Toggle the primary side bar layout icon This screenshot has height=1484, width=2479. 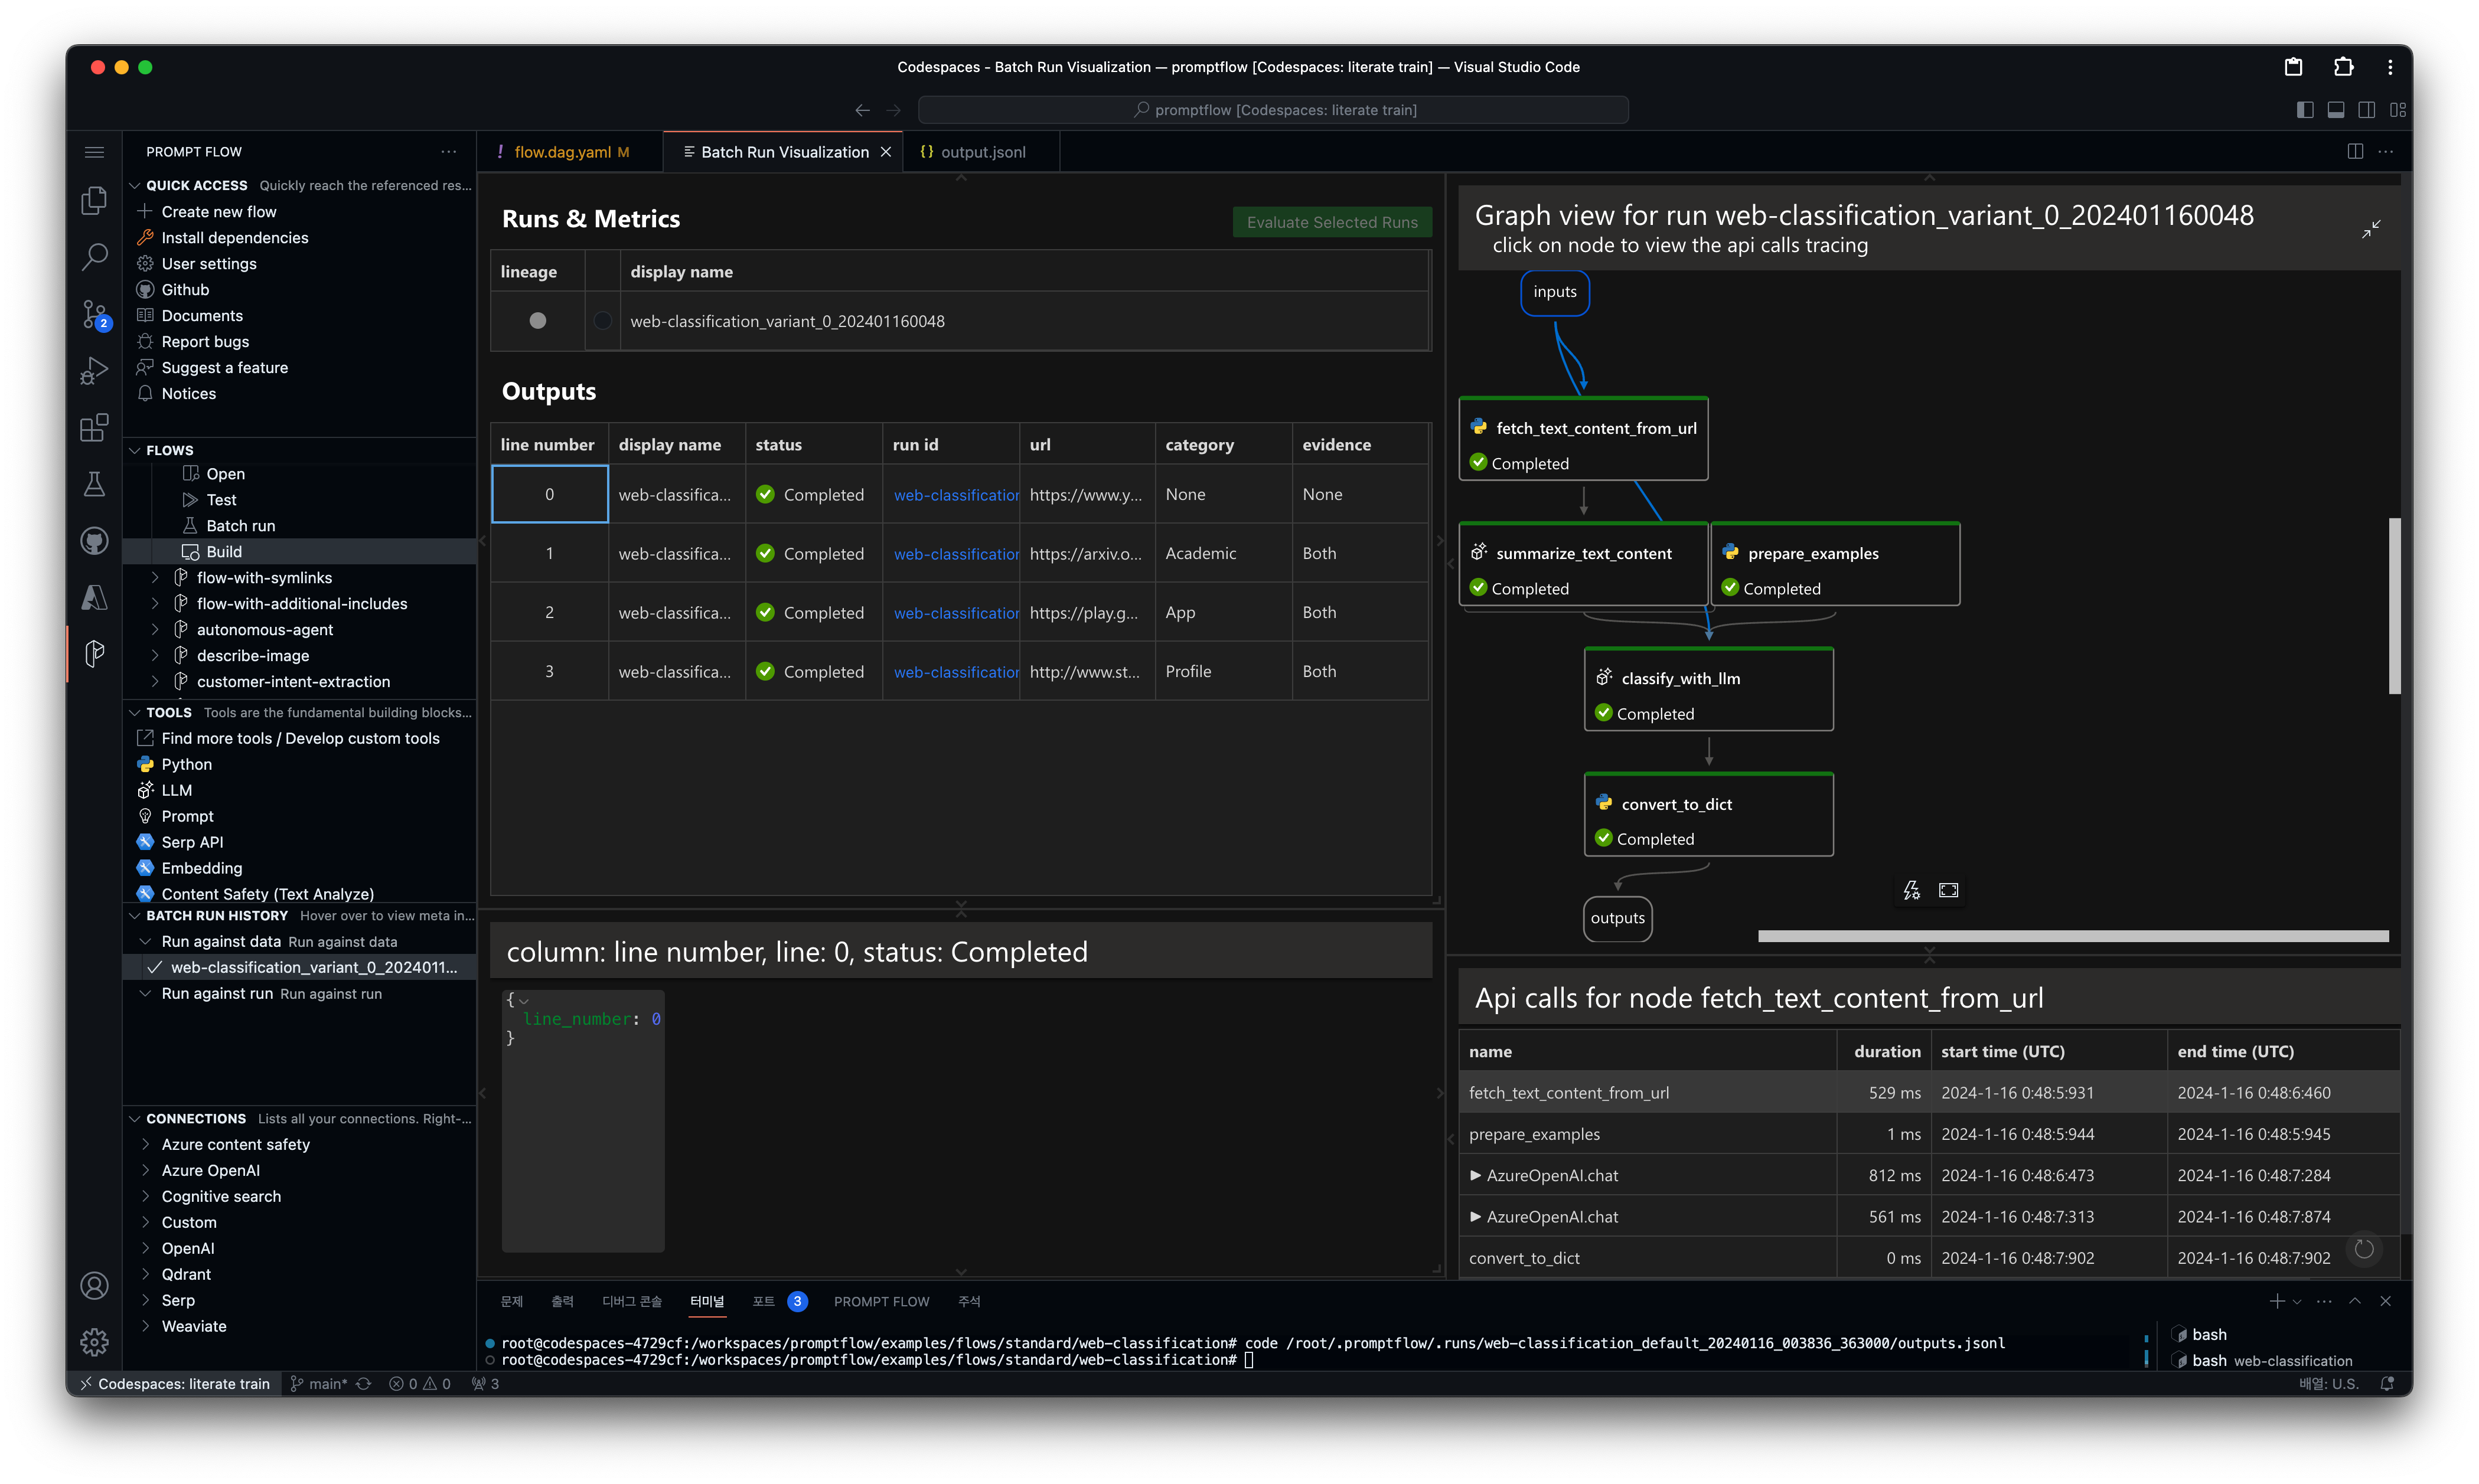2305,110
